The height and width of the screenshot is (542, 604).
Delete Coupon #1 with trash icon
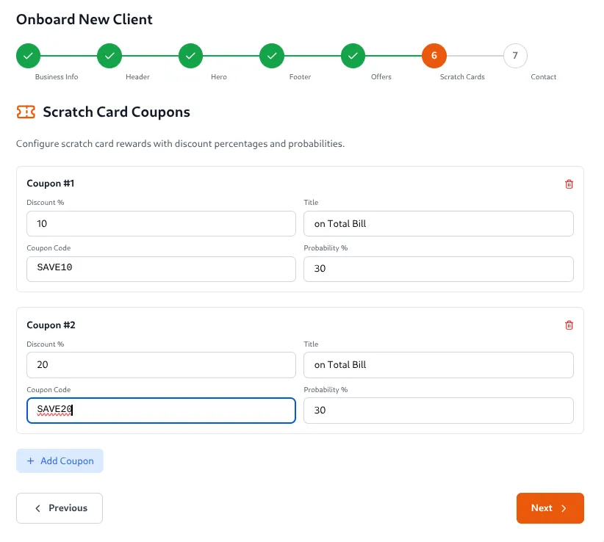(x=569, y=184)
